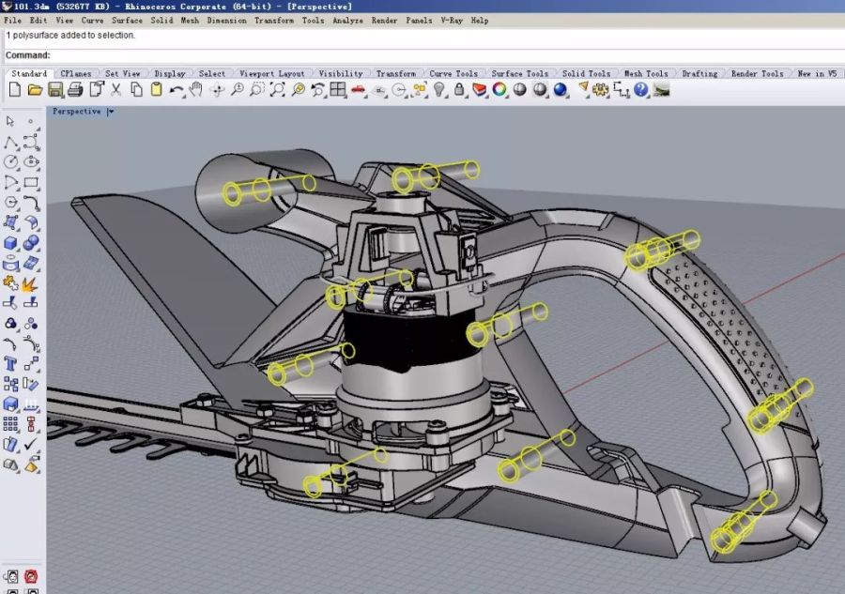This screenshot has width=845, height=594.
Task: Select the Pan hand tool
Action: coord(196,90)
